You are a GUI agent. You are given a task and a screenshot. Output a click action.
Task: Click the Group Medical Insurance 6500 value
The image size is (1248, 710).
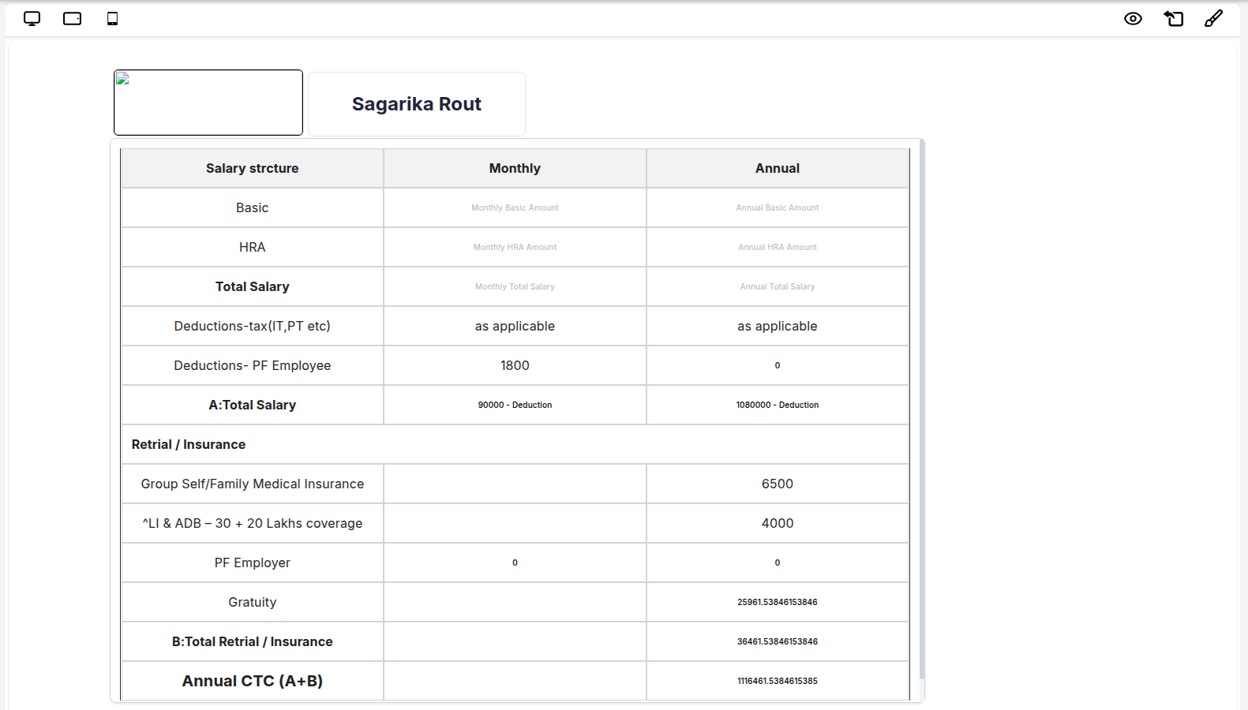coord(777,484)
